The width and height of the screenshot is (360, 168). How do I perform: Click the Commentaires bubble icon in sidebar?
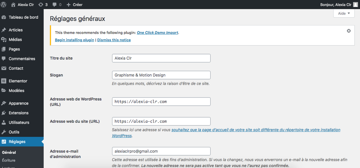click(x=4, y=59)
